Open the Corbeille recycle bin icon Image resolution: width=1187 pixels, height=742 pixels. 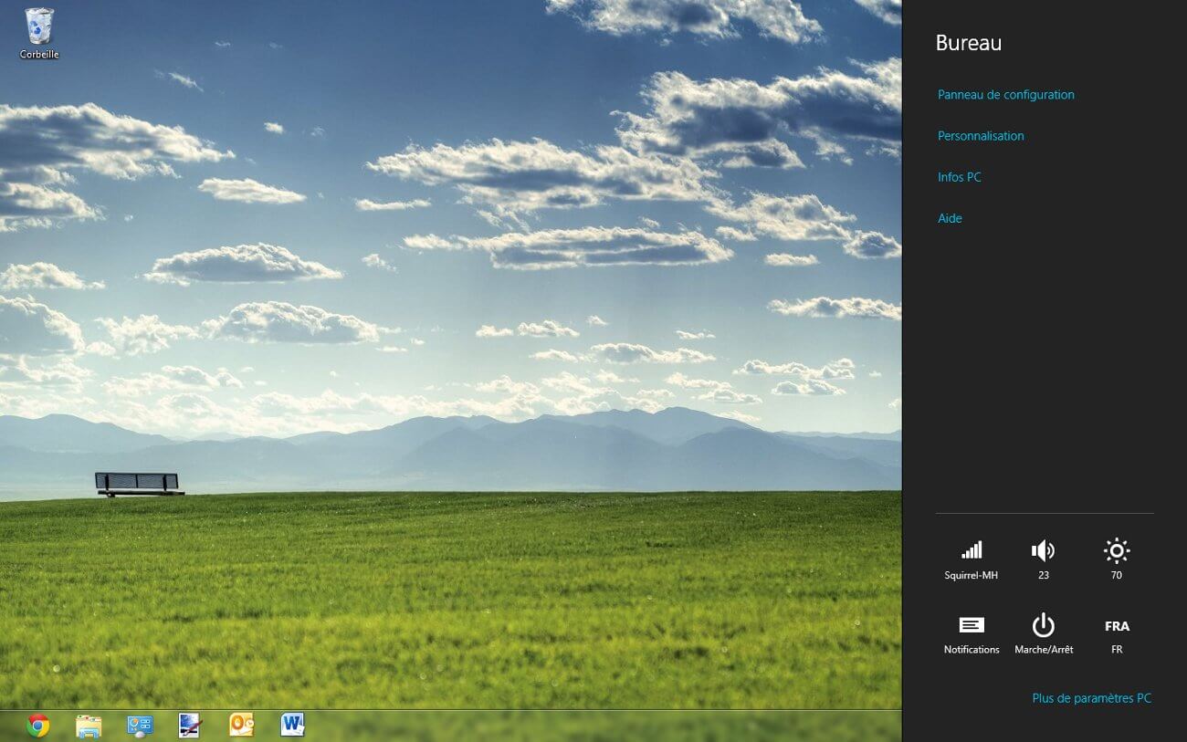[x=39, y=32]
